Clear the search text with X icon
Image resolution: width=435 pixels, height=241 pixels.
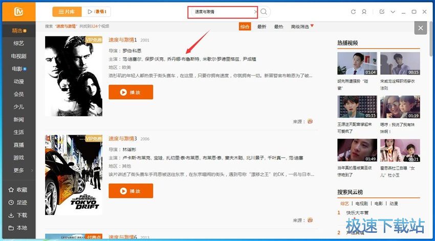255,12
